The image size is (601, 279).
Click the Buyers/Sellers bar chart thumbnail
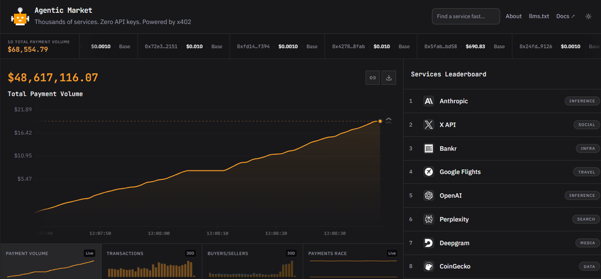point(251,269)
